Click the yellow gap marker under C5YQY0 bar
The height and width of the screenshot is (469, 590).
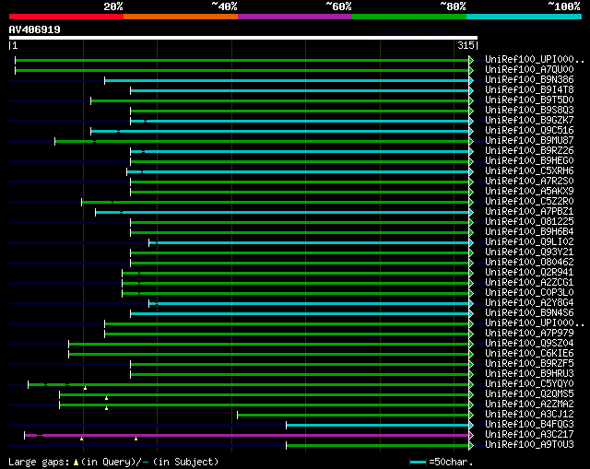coord(86,388)
